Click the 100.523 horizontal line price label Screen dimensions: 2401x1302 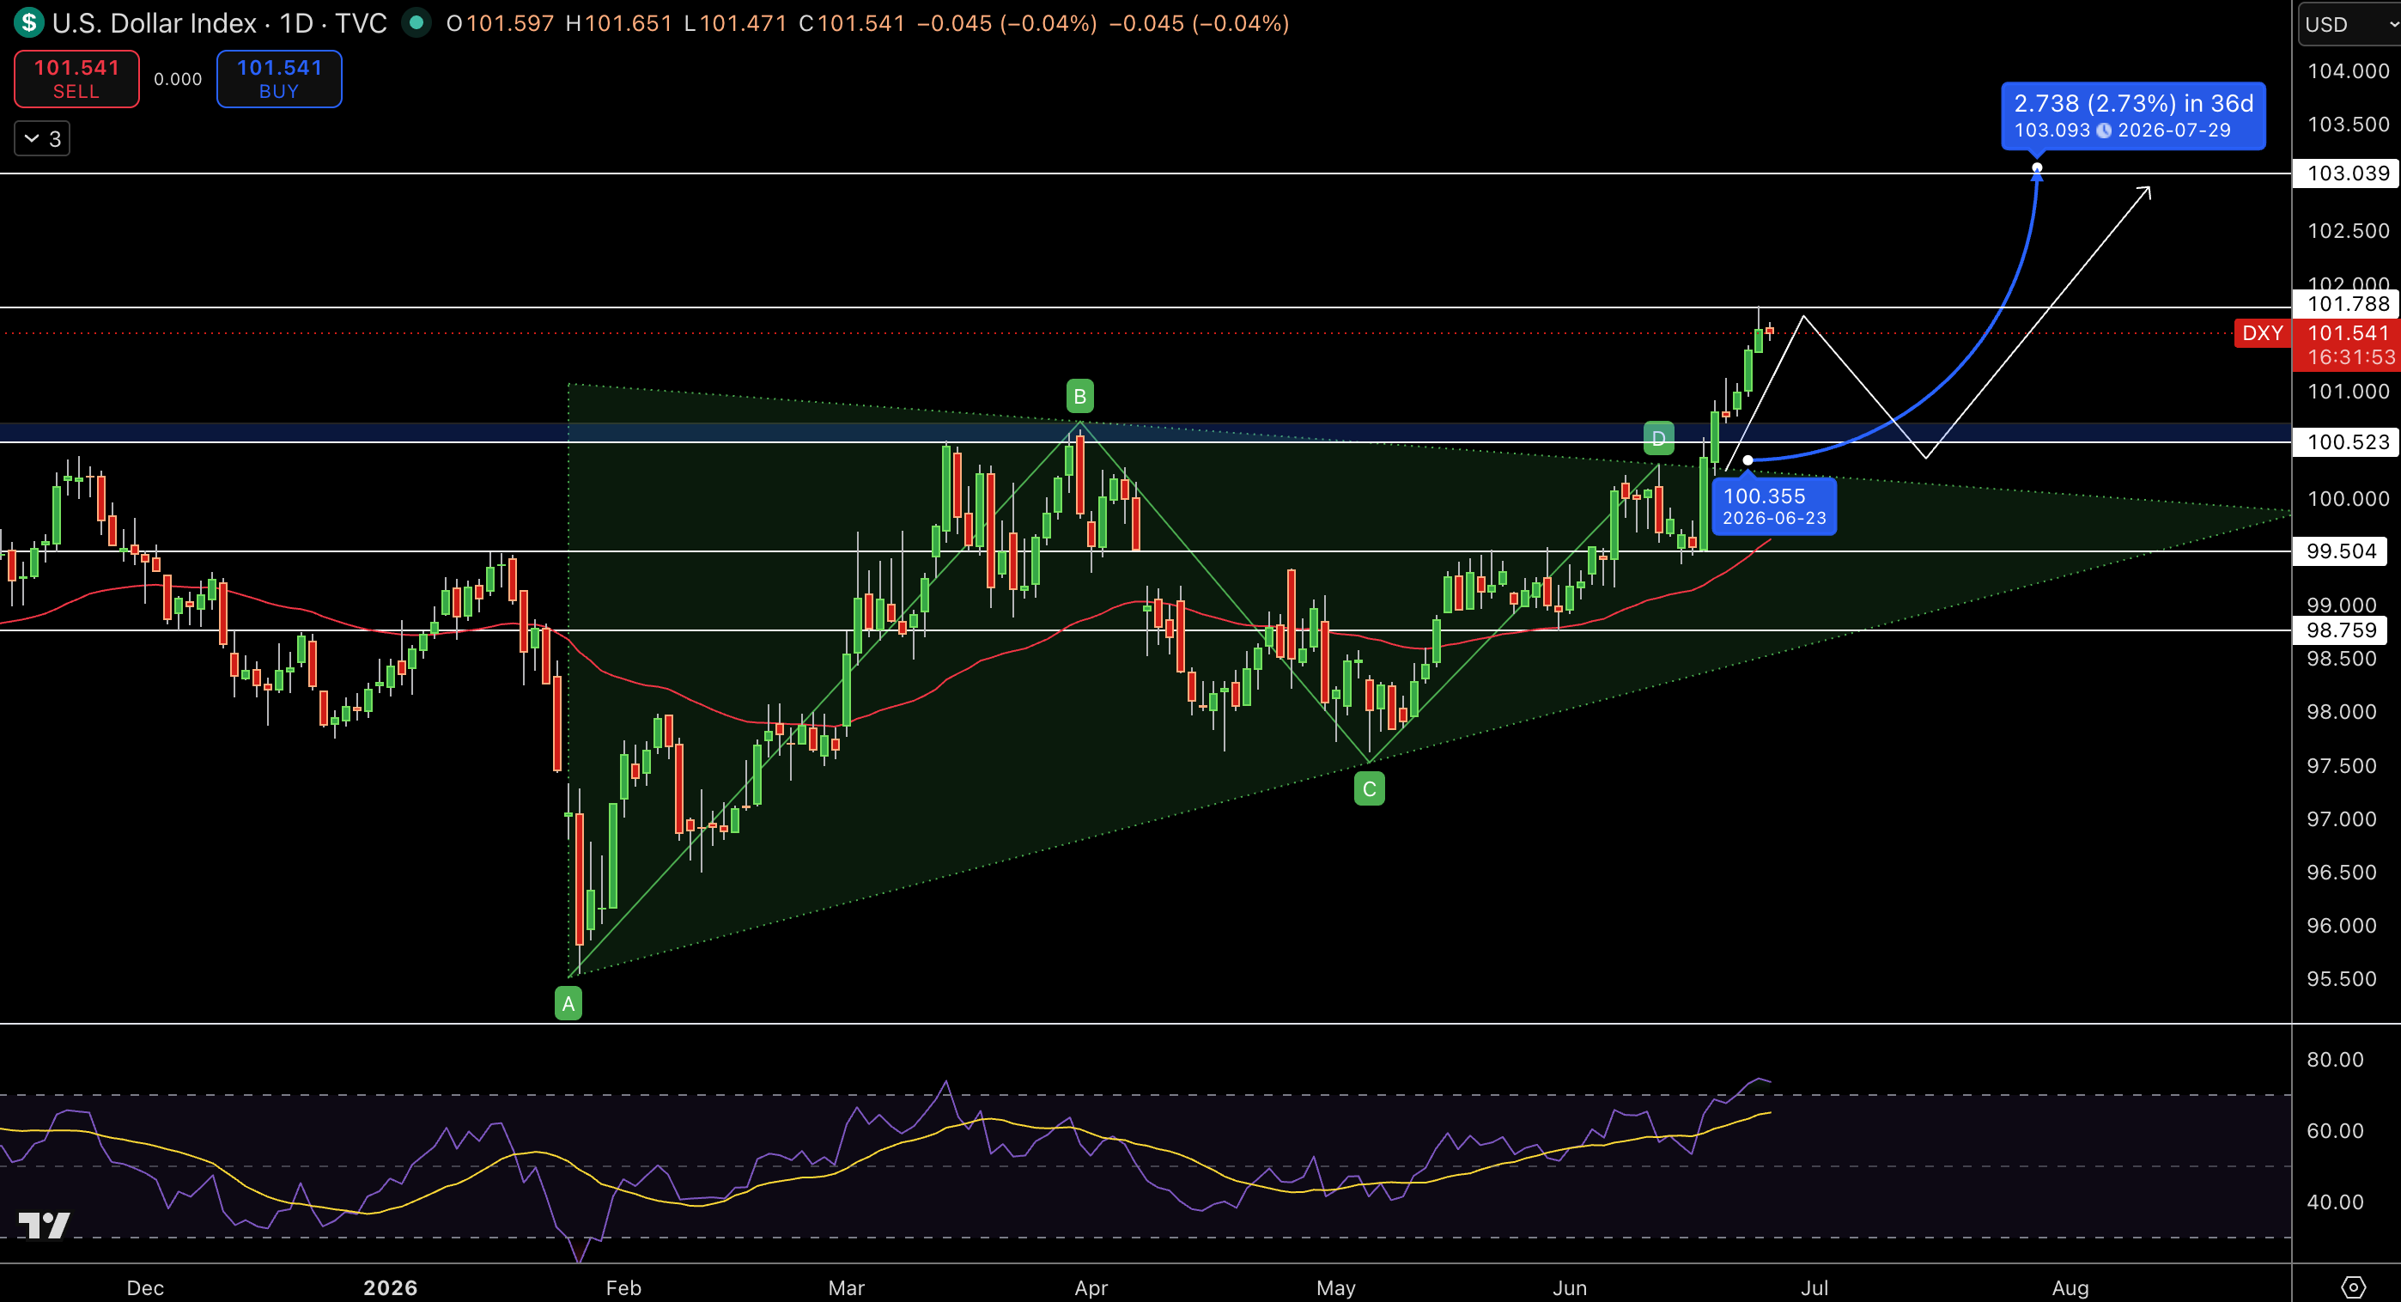coord(2346,441)
